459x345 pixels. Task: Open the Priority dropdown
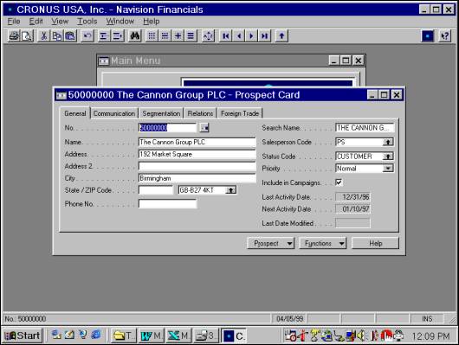click(x=388, y=168)
